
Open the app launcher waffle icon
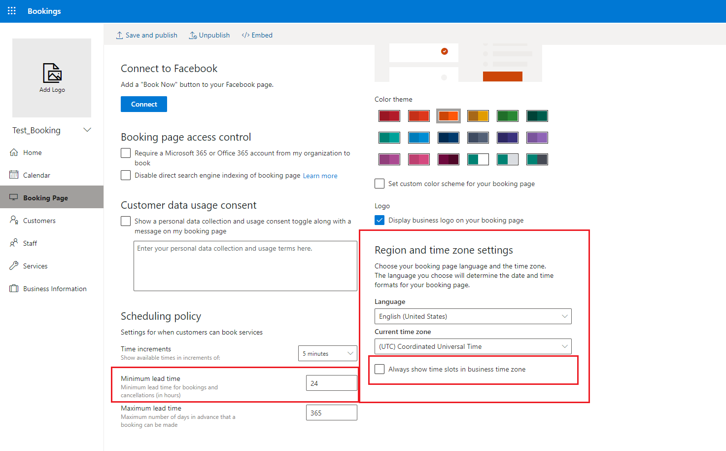(12, 11)
